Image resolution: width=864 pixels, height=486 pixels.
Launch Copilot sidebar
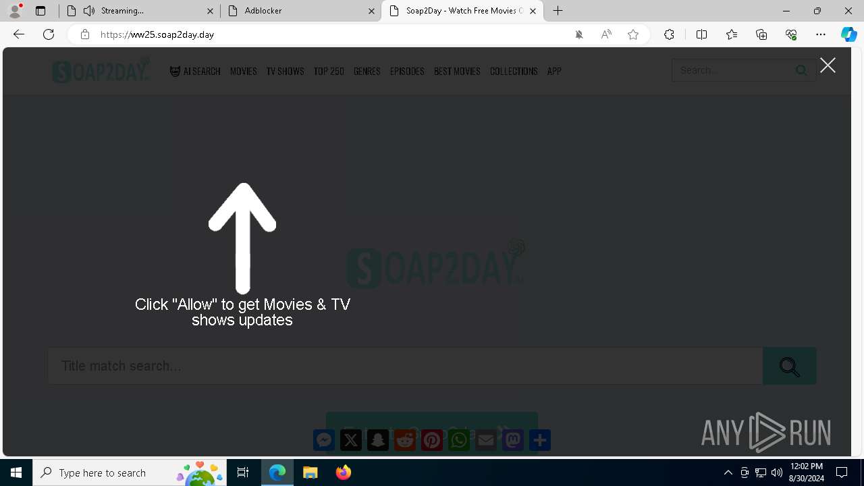coord(848,34)
